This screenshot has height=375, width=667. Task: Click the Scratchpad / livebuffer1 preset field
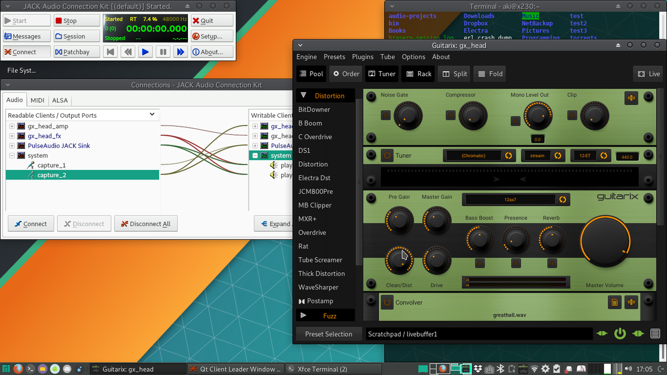tap(480, 334)
